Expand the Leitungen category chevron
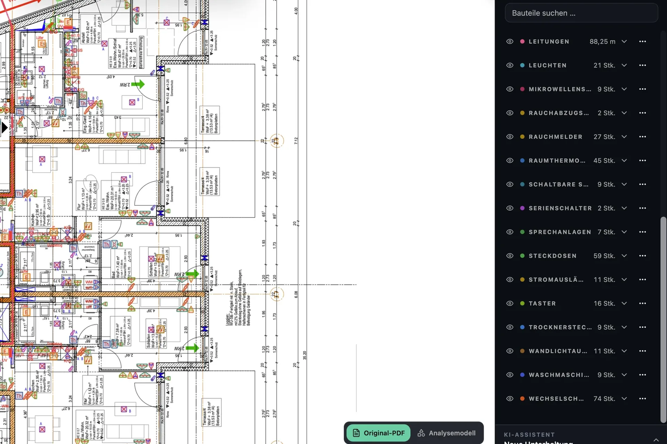Viewport: 667px width, 444px height. point(624,42)
